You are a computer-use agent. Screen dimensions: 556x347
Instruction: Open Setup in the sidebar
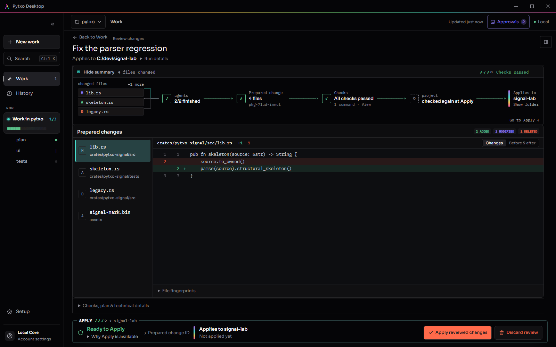click(32, 312)
